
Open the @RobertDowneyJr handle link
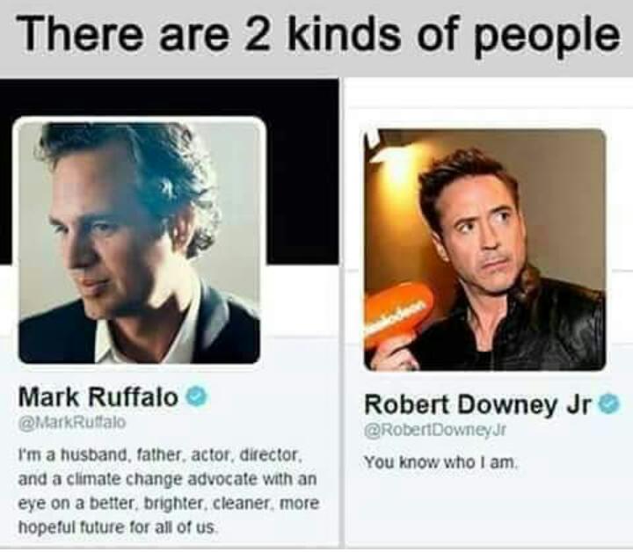point(435,431)
